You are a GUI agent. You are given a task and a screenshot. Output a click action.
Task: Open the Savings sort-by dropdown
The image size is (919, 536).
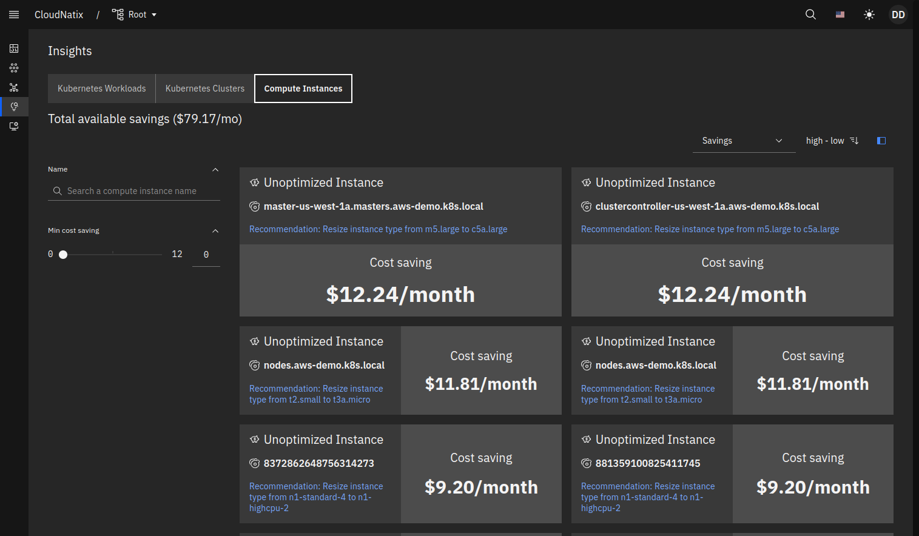pyautogui.click(x=743, y=141)
